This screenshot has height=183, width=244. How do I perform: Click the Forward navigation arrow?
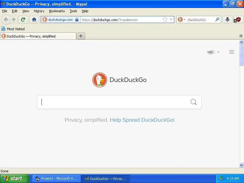point(14,20)
